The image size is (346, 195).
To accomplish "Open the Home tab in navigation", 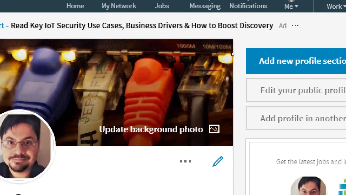I will [75, 6].
